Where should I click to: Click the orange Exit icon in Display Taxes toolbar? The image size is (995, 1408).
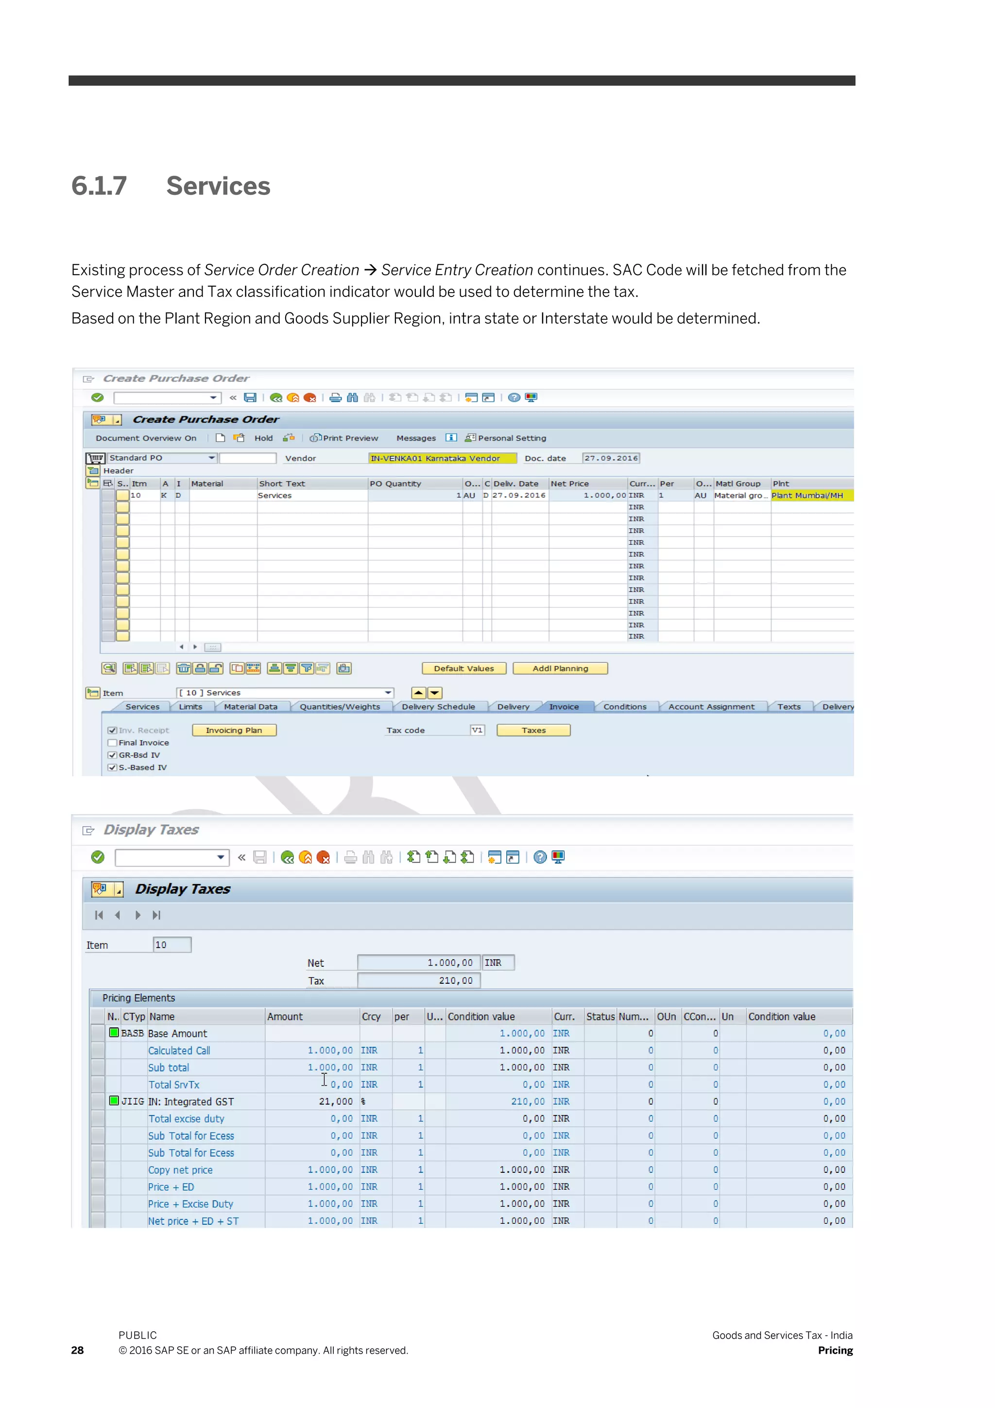[305, 857]
